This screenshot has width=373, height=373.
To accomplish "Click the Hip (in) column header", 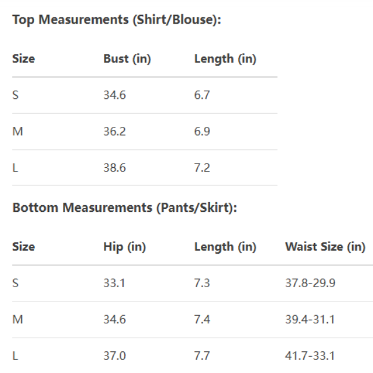I will pos(124,247).
